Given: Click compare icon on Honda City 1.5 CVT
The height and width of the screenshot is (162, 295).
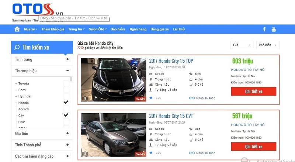Looking at the screenshot, I should click(192, 153).
